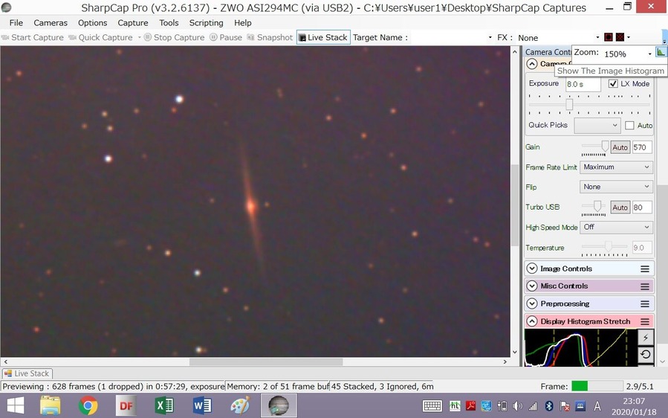Click the Live Stack toolbar button
Screen dimensions: 668x418
323,37
